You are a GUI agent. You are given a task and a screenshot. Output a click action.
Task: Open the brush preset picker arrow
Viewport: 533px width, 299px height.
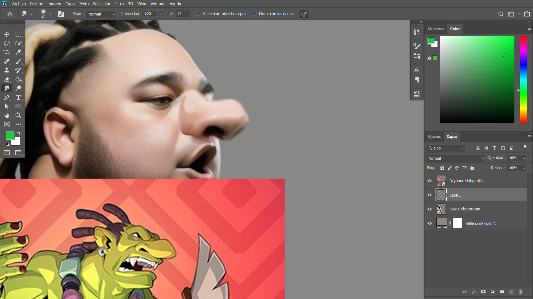click(50, 14)
